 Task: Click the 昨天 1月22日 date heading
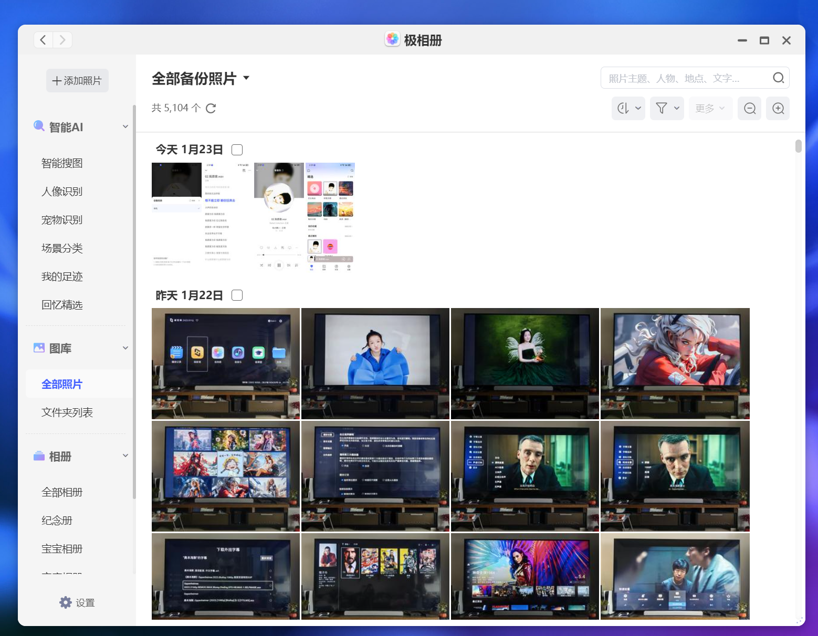[189, 295]
